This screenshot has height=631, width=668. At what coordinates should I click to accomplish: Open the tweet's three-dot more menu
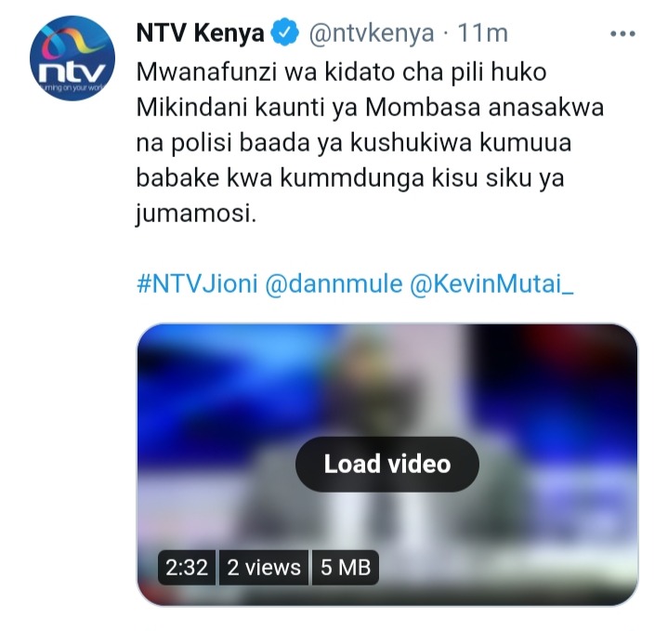(622, 33)
